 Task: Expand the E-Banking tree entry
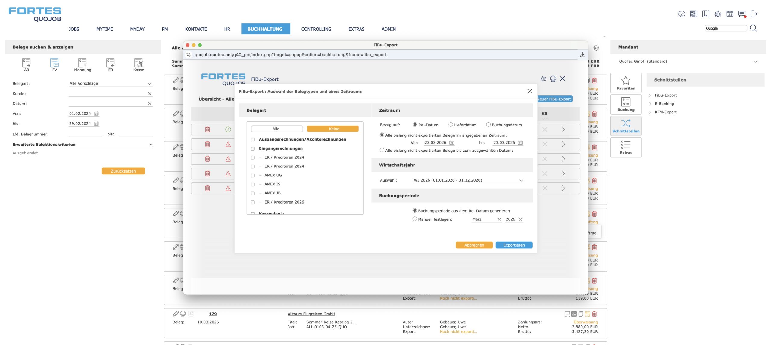(x=664, y=104)
